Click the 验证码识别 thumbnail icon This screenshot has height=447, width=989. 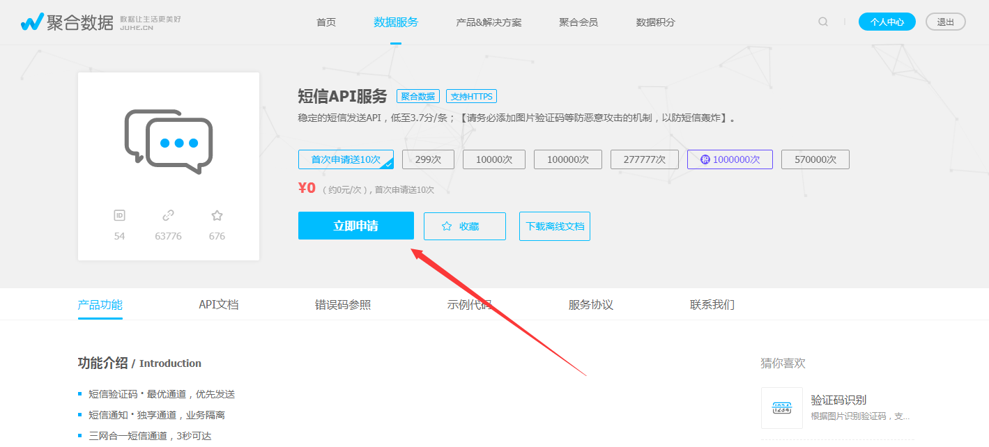click(x=781, y=408)
